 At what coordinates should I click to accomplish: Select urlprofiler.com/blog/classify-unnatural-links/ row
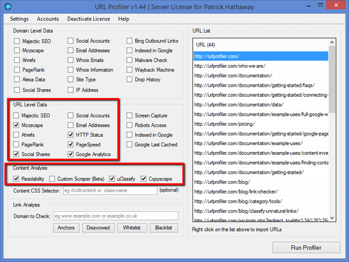pyautogui.click(x=261, y=211)
